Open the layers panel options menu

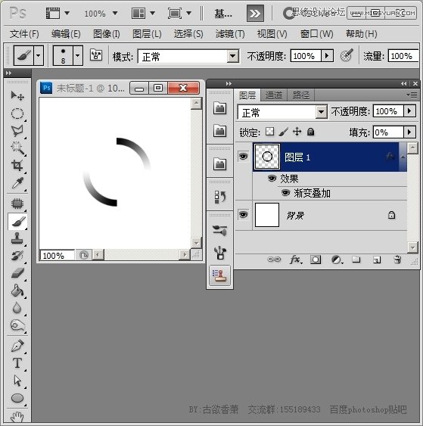[x=412, y=95]
